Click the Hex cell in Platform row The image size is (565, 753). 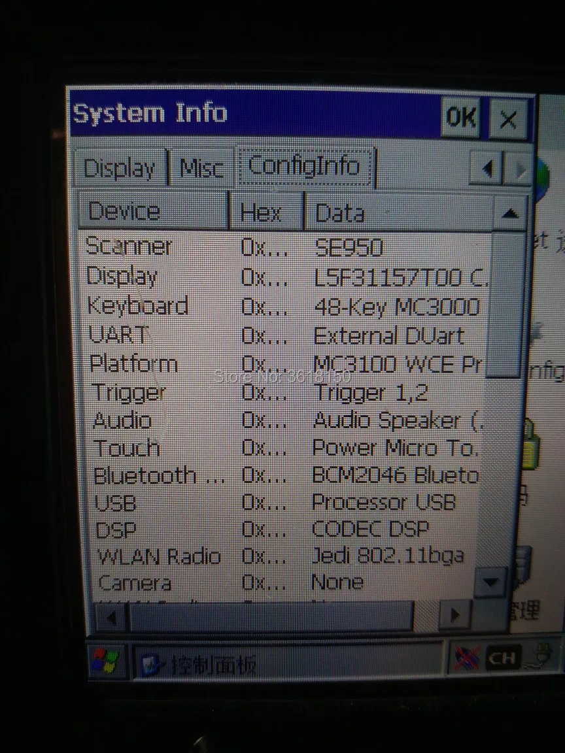(x=264, y=365)
